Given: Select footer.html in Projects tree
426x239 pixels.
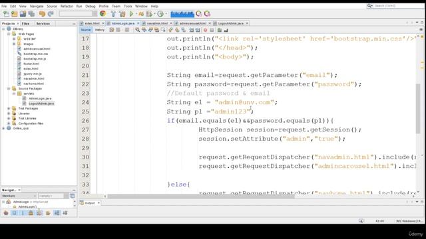Looking at the screenshot, I should point(31,64).
